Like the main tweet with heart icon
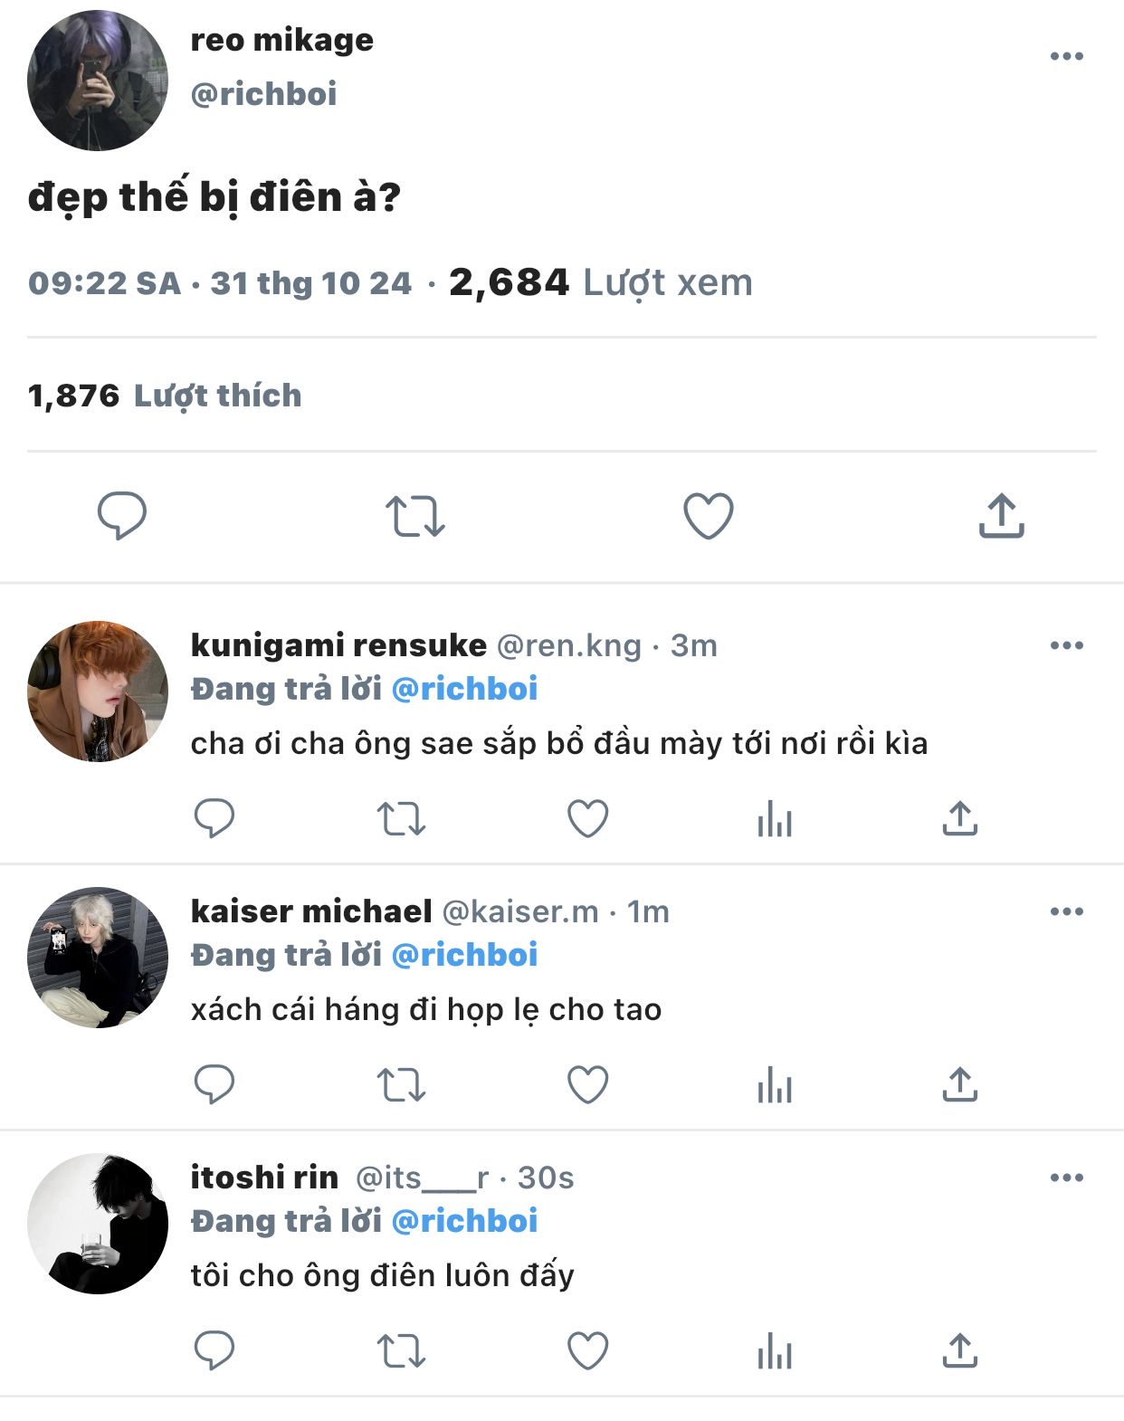 (x=708, y=516)
